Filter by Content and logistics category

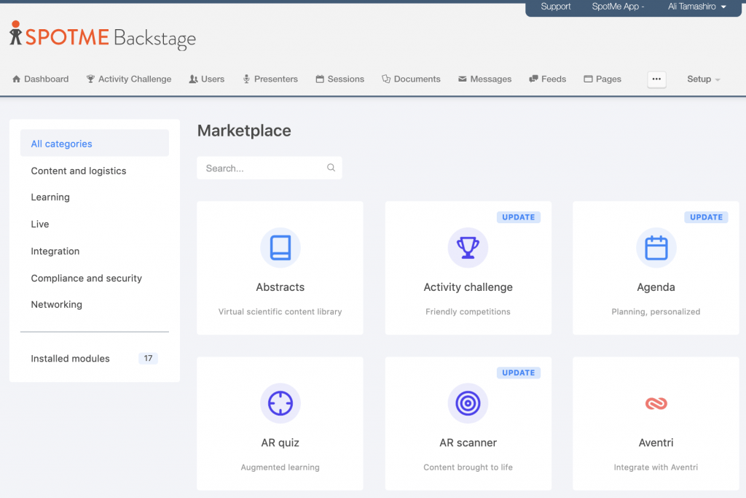79,171
